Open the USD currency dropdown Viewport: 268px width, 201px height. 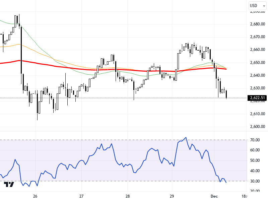pos(257,6)
